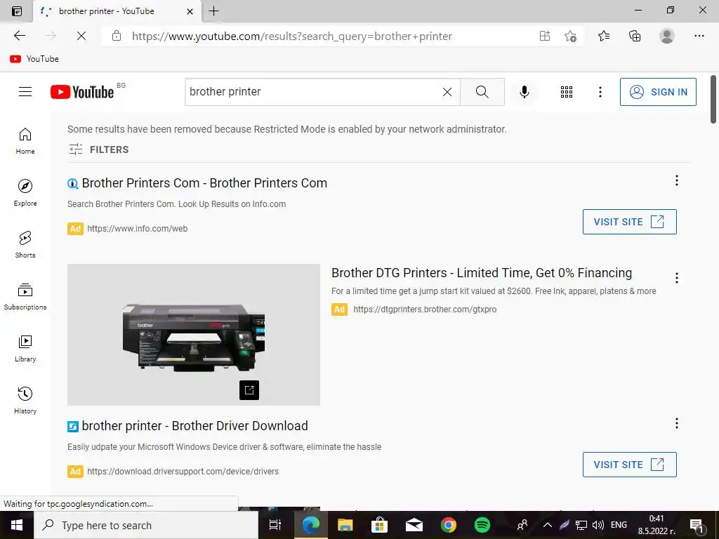Click the https://www.info.com/web URL
The height and width of the screenshot is (539, 719).
[137, 229]
